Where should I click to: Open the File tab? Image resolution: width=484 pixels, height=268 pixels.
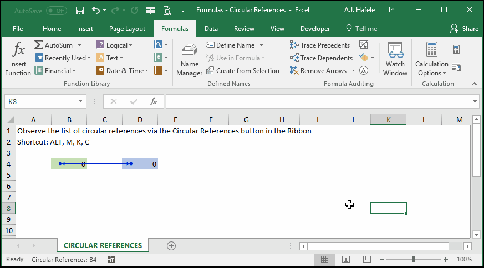tap(18, 29)
